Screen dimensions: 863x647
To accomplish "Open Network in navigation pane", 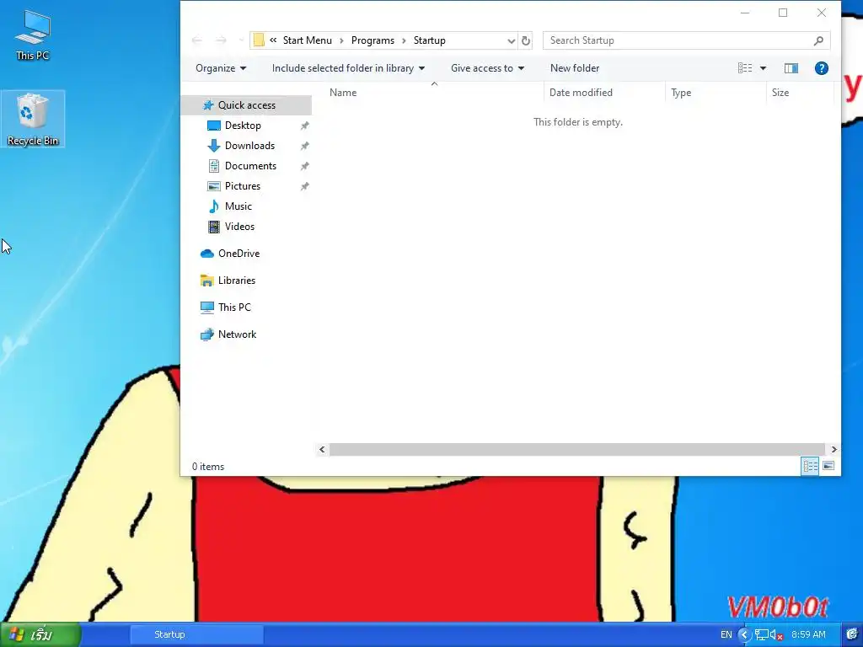I will (x=237, y=334).
